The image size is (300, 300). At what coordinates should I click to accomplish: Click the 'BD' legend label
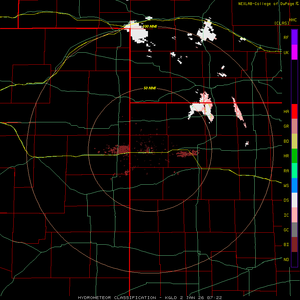click(x=286, y=141)
